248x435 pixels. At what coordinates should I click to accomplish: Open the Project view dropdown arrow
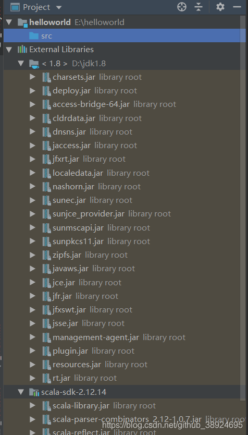coord(59,7)
